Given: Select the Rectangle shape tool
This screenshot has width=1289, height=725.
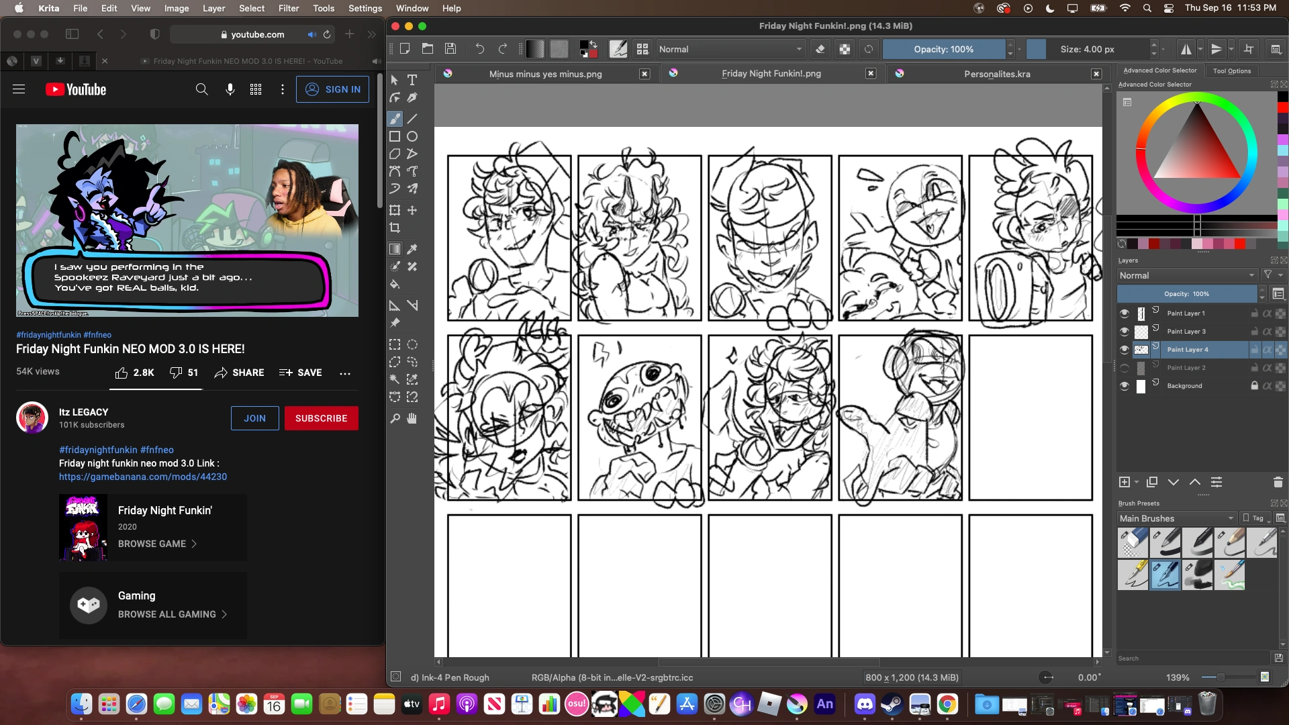Looking at the screenshot, I should [x=395, y=136].
